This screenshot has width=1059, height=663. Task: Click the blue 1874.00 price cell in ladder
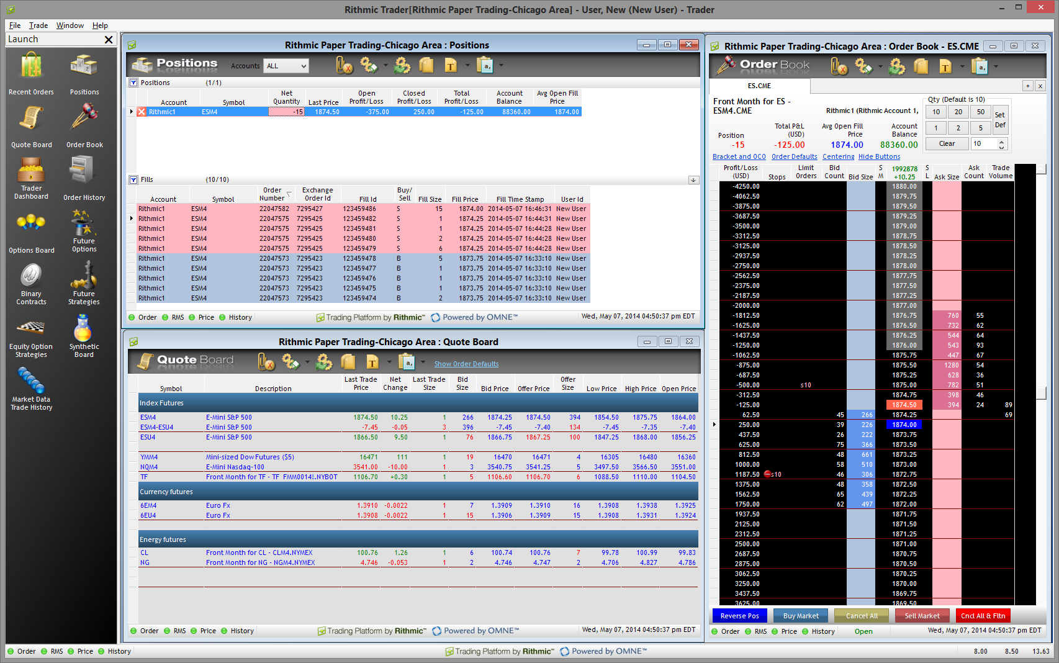[x=904, y=425]
